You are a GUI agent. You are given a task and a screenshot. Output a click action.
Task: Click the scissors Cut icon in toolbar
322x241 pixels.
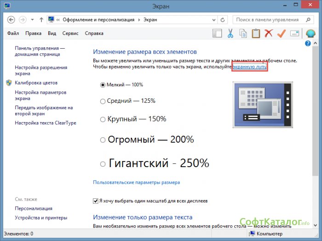(230, 34)
